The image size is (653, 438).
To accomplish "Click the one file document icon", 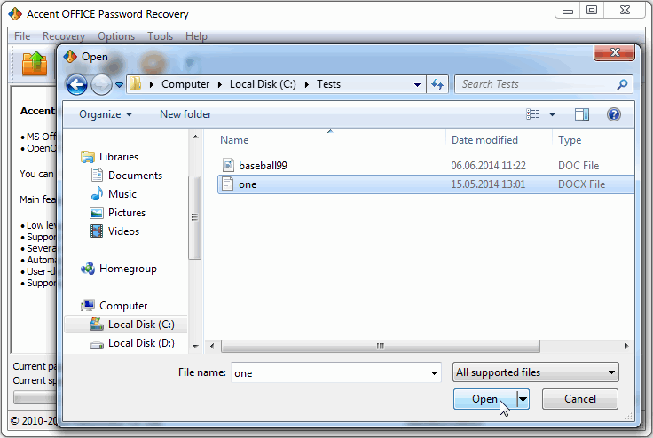I will pos(227,184).
